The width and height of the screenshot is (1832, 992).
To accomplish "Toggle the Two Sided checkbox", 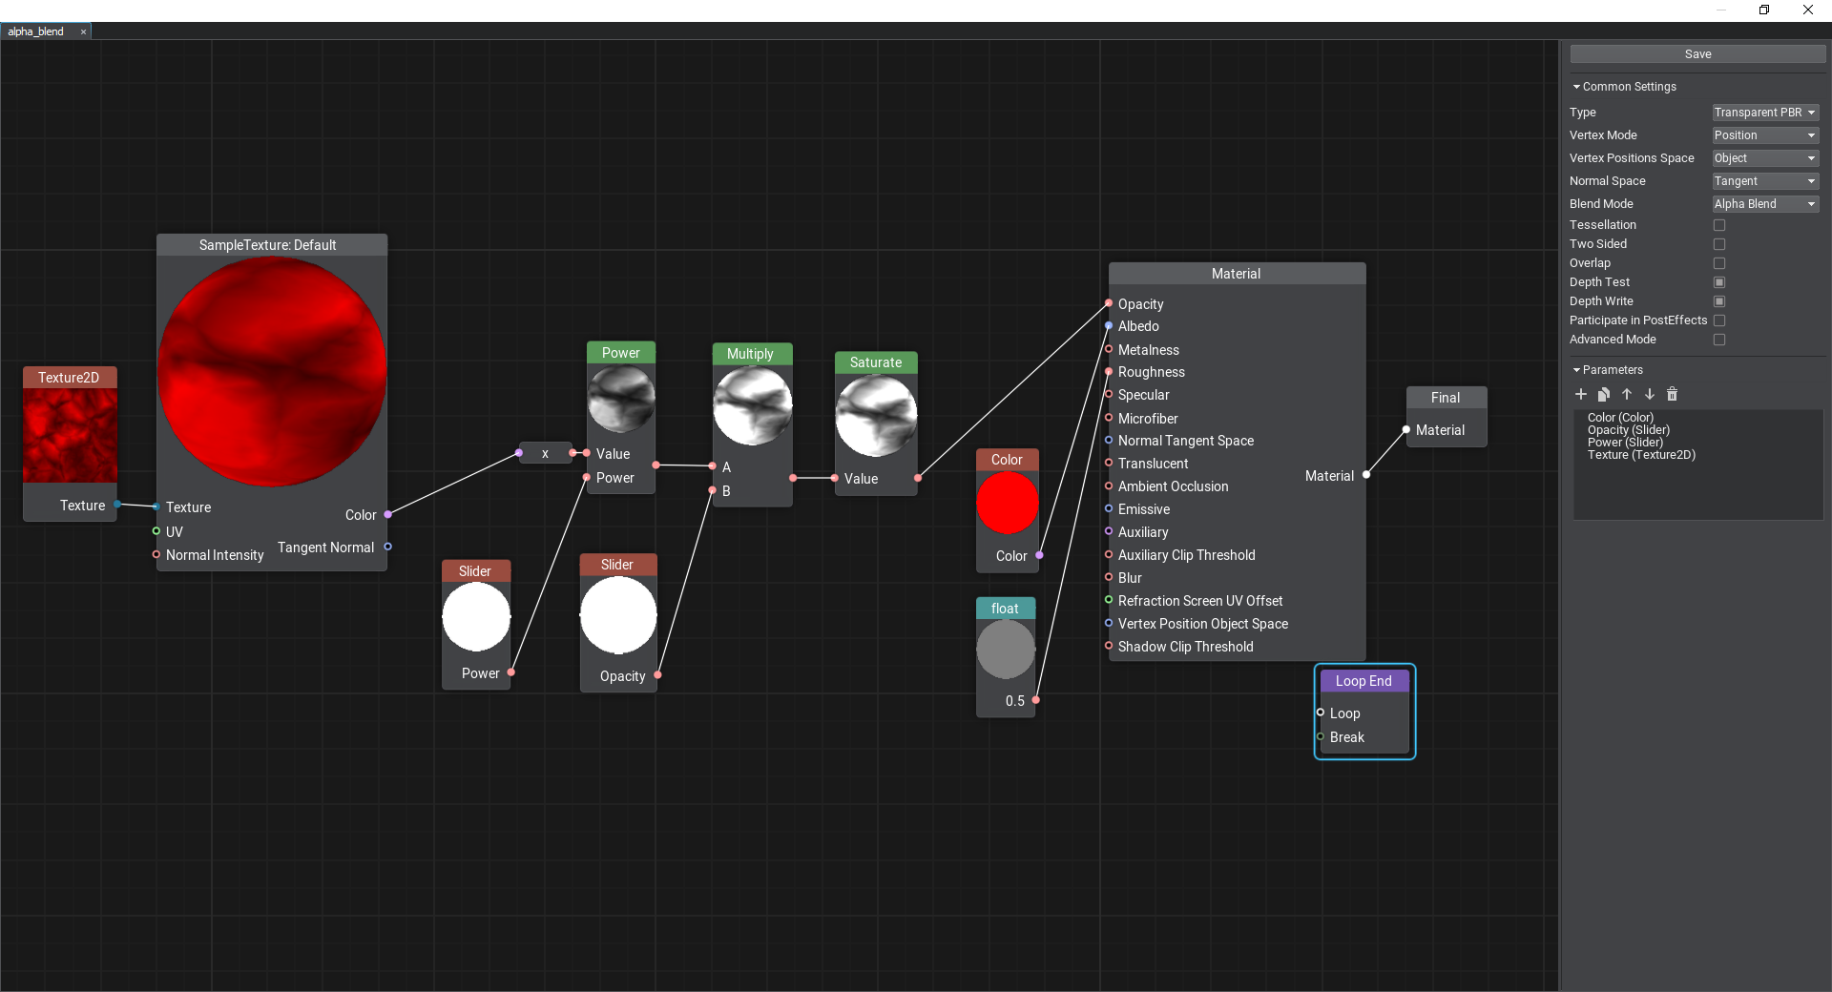I will 1719,244.
